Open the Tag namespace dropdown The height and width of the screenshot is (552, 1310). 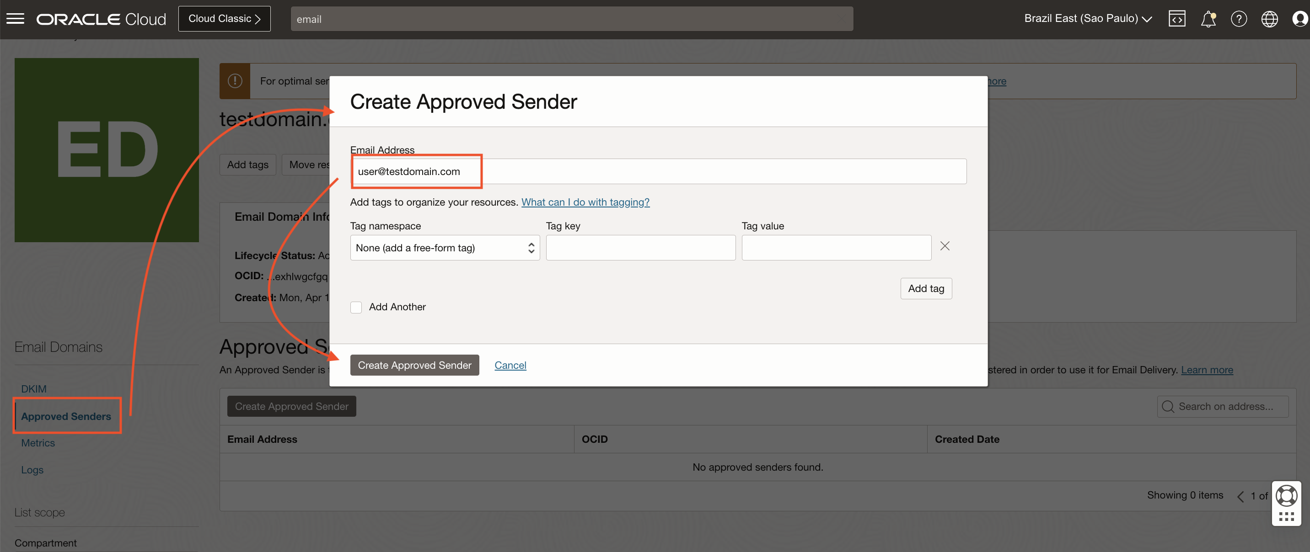pyautogui.click(x=445, y=247)
